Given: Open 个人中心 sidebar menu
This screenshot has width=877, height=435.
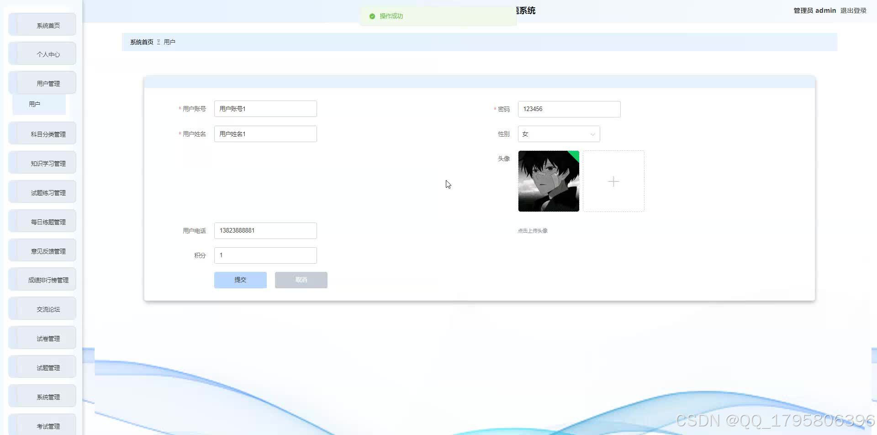Looking at the screenshot, I should coord(42,54).
